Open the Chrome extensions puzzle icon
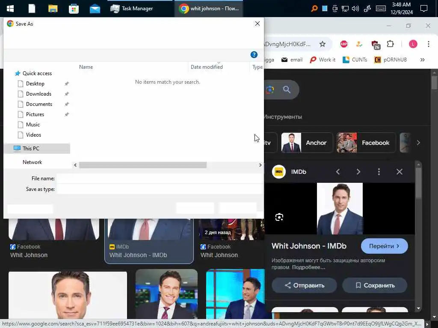This screenshot has width=438, height=328. pyautogui.click(x=390, y=44)
